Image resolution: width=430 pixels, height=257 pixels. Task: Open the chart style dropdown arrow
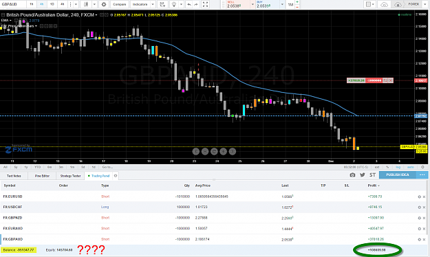click(x=94, y=4)
